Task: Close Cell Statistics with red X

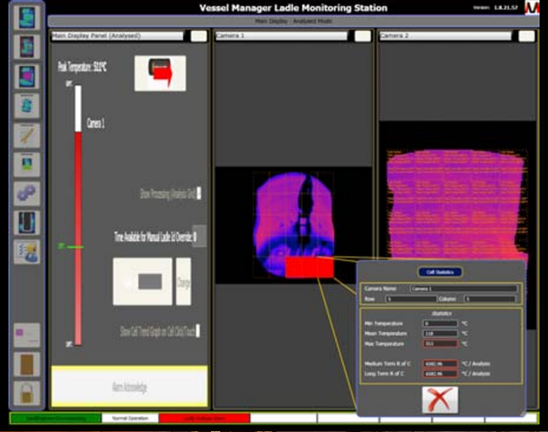Action: point(440,399)
